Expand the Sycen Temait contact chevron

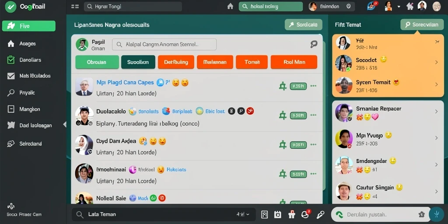tap(436, 84)
